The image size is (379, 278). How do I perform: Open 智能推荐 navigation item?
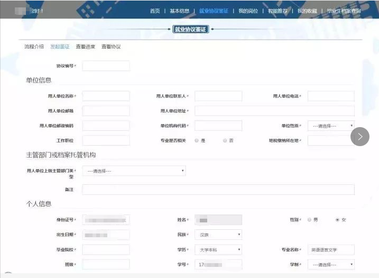[x=278, y=11]
